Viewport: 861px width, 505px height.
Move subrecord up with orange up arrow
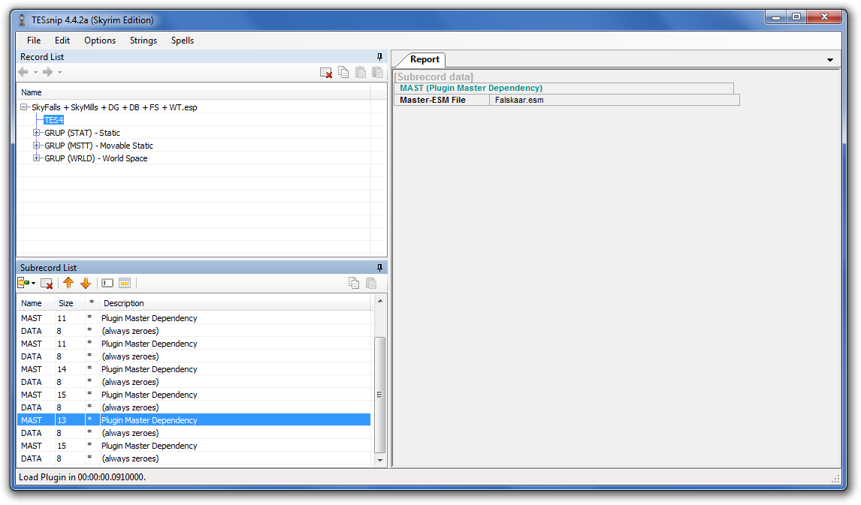click(68, 283)
